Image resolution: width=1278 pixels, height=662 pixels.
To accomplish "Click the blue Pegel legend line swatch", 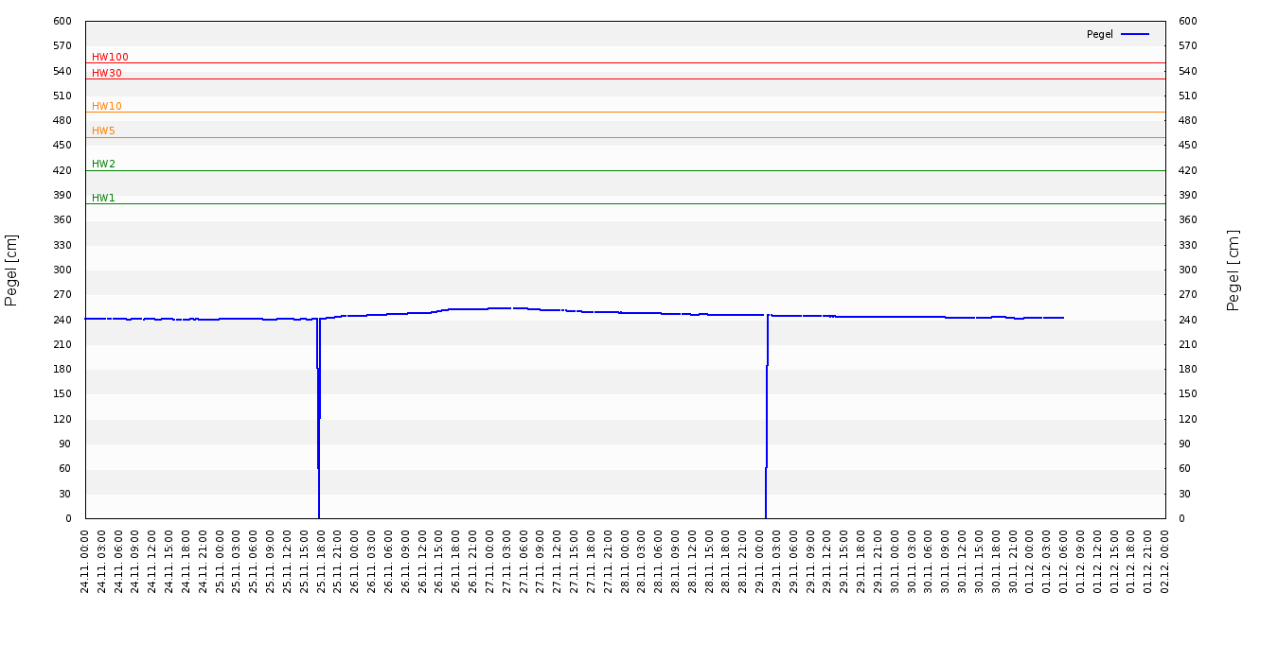I will click(x=1134, y=34).
